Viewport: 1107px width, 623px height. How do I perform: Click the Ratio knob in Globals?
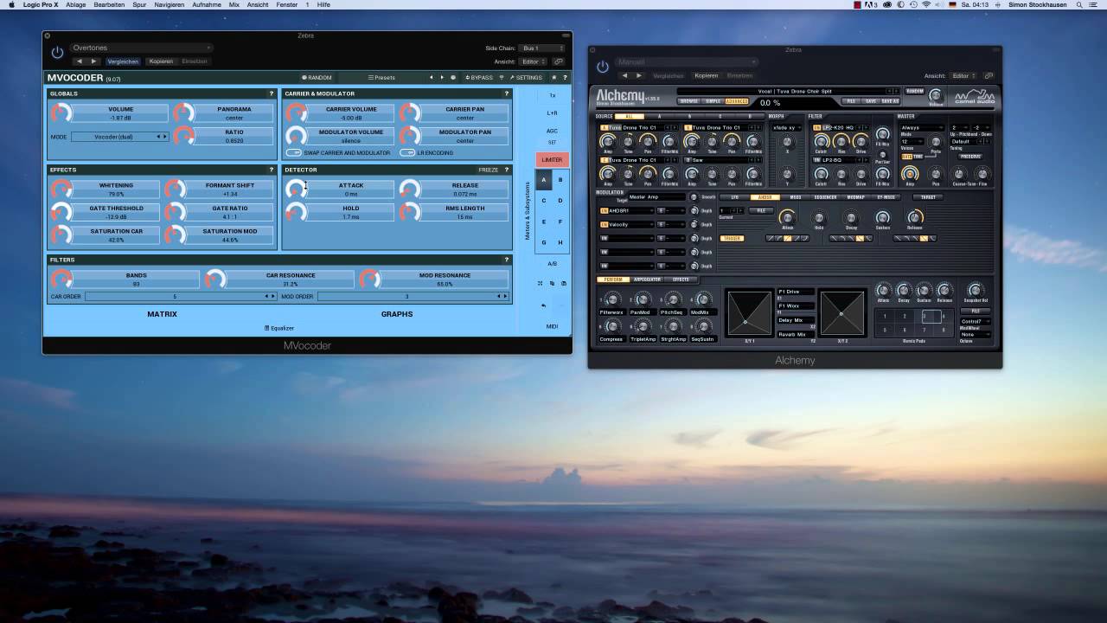pyautogui.click(x=184, y=136)
